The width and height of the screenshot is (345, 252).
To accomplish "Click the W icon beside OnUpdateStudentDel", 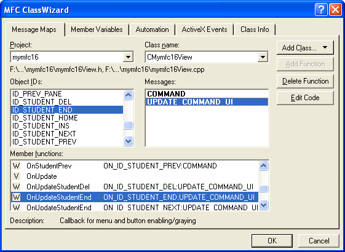I will pos(16,187).
